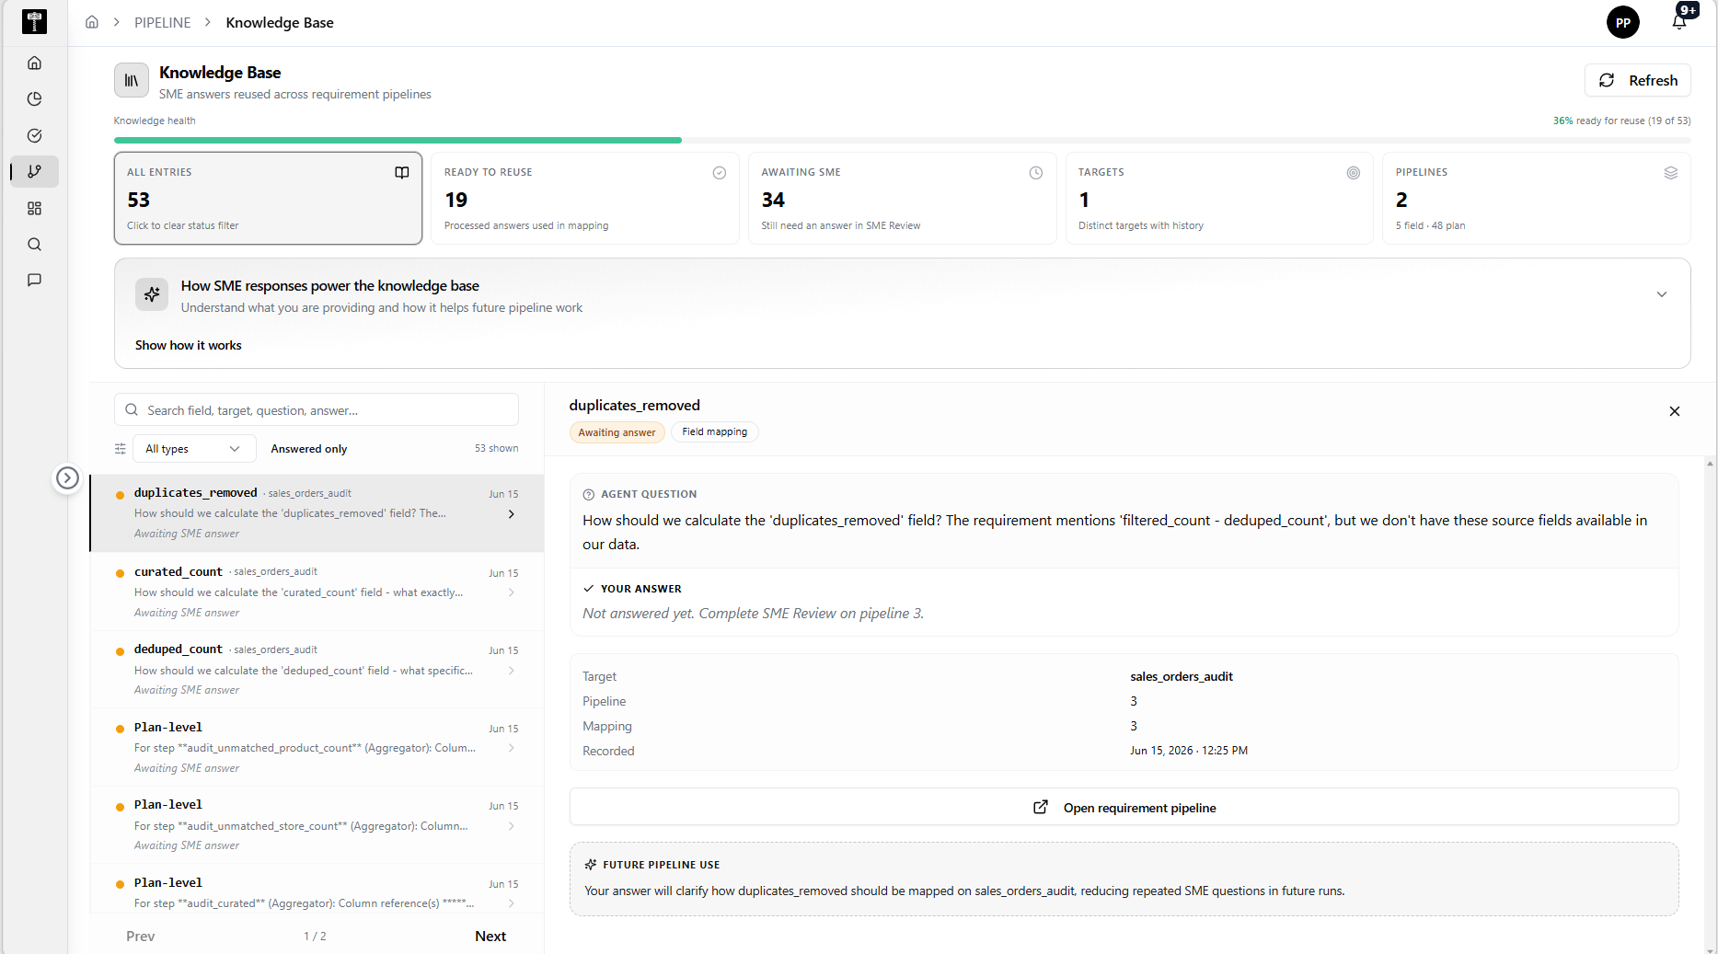Expand the collapsed sidebar arrow button

coord(67,477)
